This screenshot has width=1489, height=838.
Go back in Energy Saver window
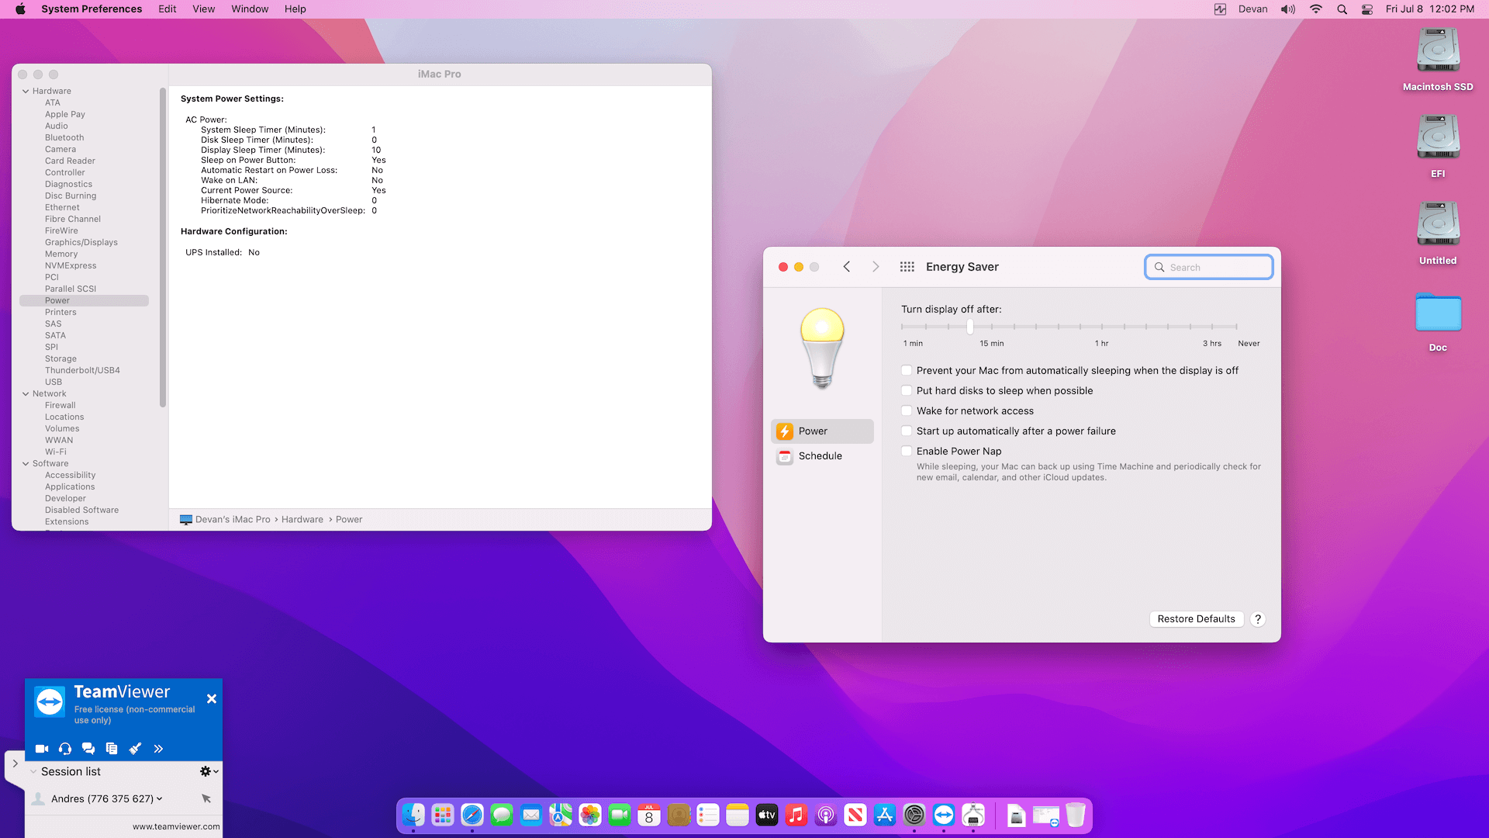847,267
